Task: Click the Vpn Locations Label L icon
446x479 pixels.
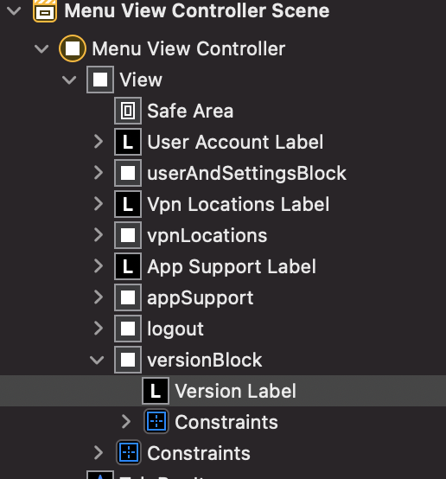Action: [x=128, y=204]
